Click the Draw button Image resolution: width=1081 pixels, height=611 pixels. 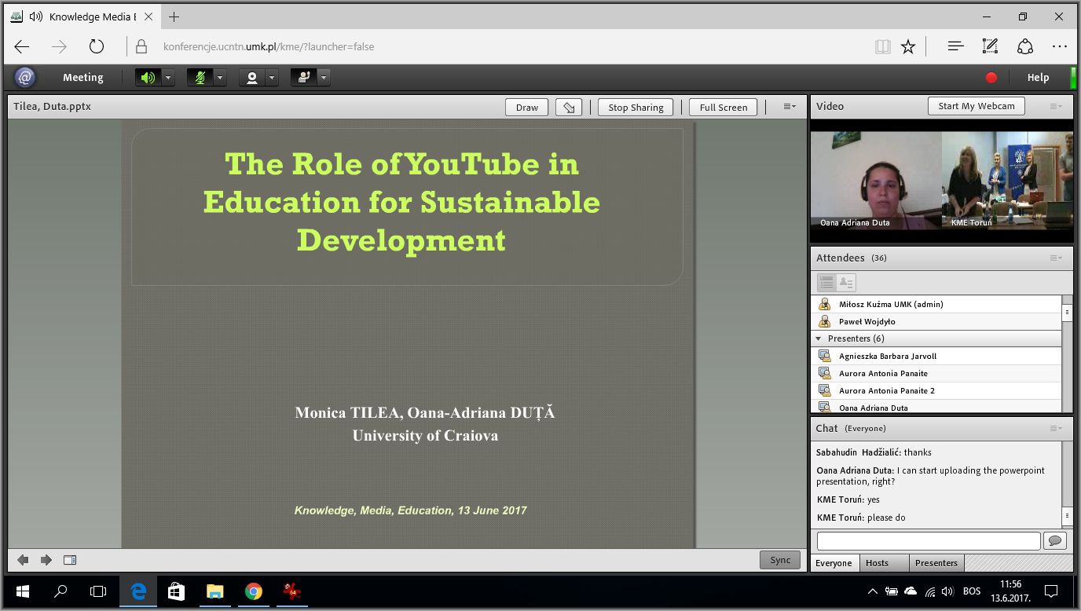tap(527, 108)
